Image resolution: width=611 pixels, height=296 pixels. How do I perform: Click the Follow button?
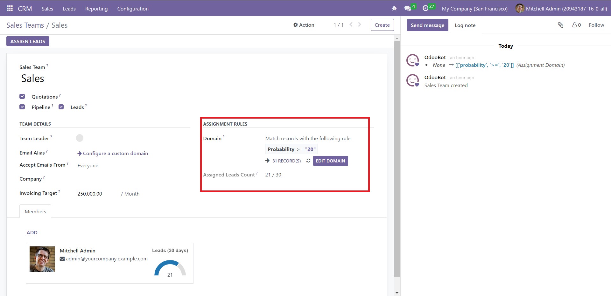click(x=596, y=25)
